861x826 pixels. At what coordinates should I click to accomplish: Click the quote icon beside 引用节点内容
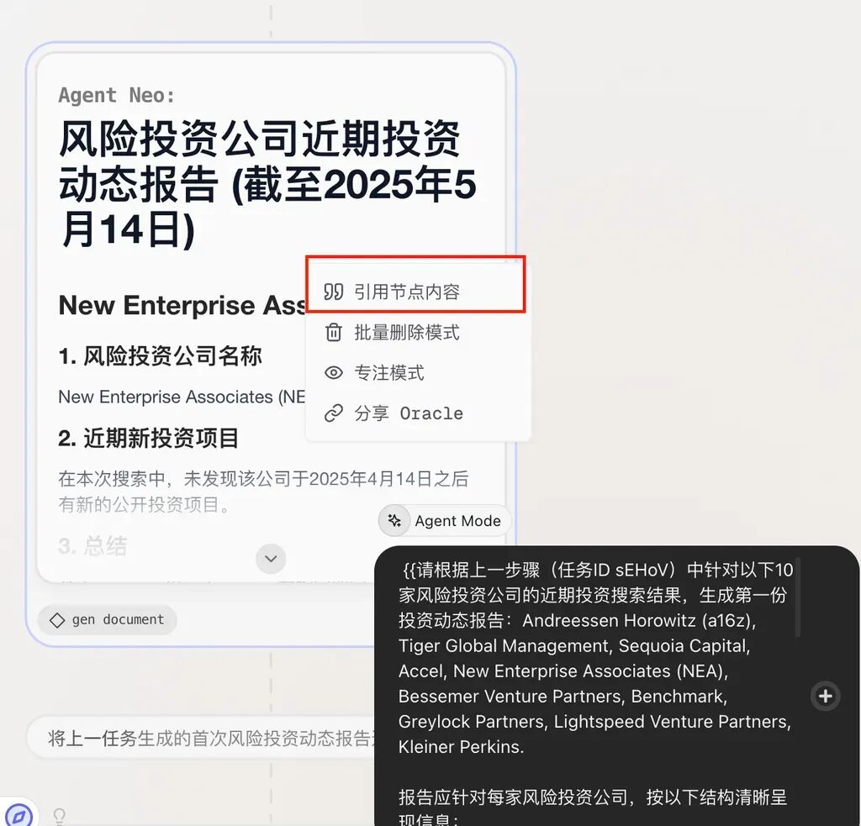pyautogui.click(x=333, y=292)
